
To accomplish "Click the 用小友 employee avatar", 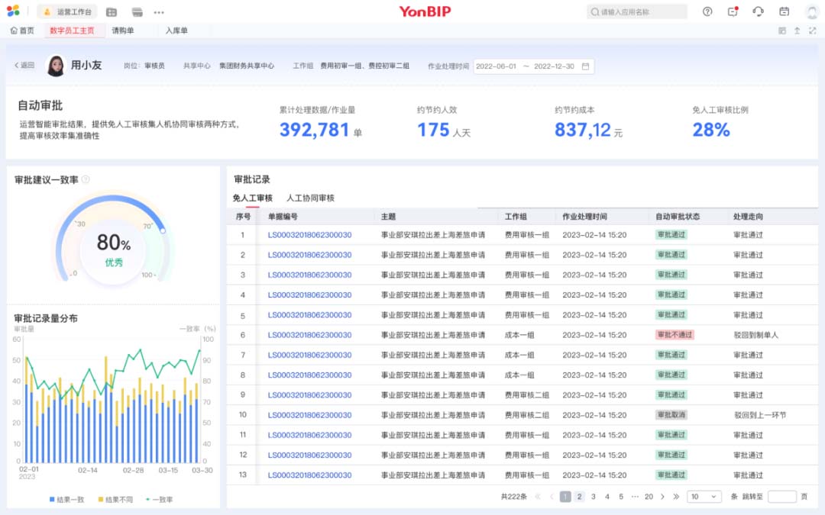I will point(56,66).
